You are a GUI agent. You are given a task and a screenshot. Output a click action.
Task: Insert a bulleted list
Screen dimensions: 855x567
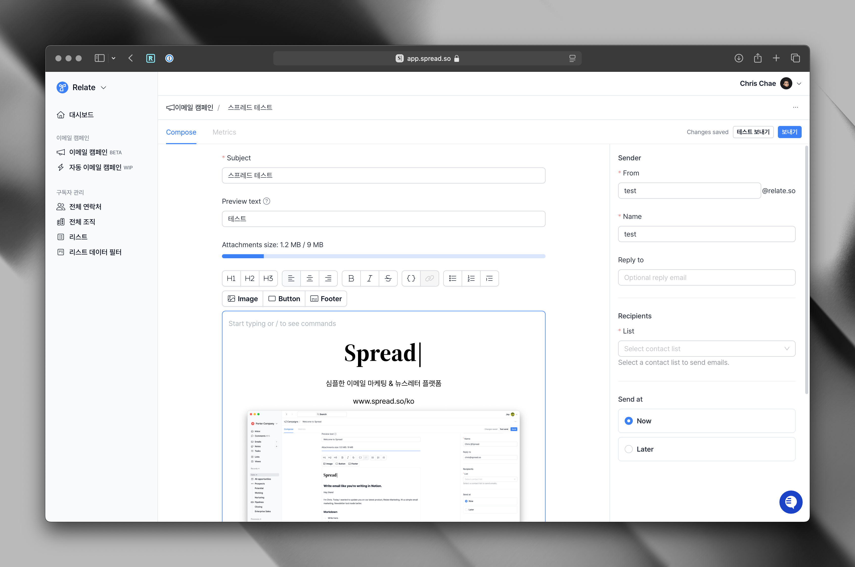[x=453, y=278]
